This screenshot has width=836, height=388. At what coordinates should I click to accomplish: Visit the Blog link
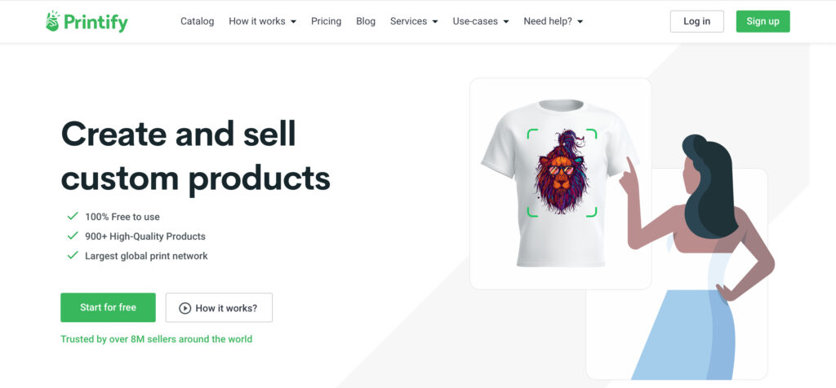click(x=366, y=21)
